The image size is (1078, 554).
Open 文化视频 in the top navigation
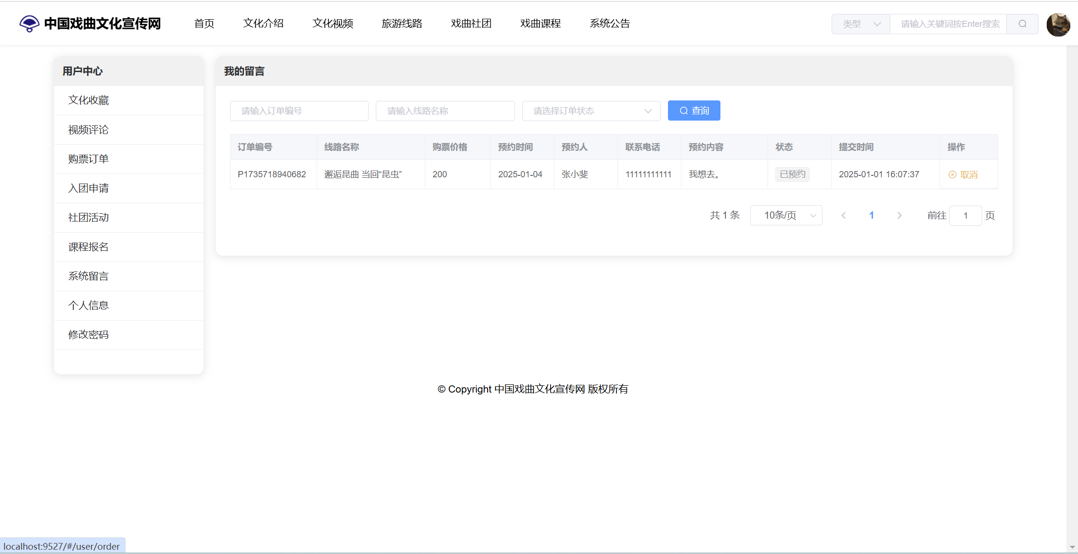333,23
